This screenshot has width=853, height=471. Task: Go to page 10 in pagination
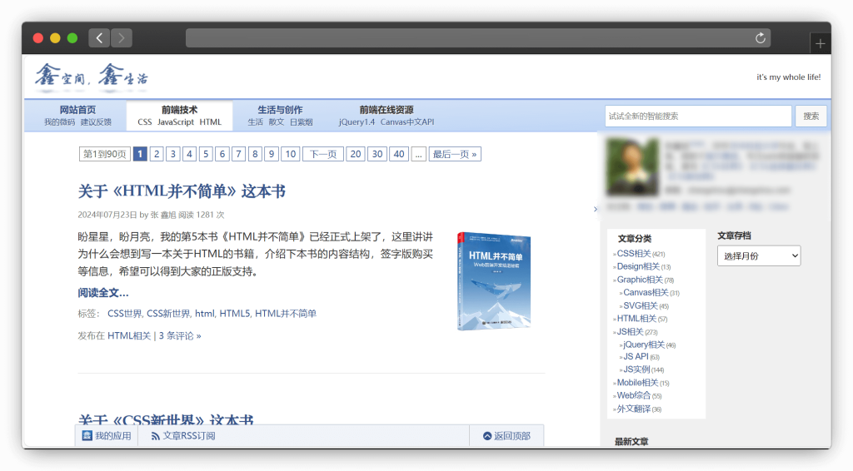click(x=291, y=154)
